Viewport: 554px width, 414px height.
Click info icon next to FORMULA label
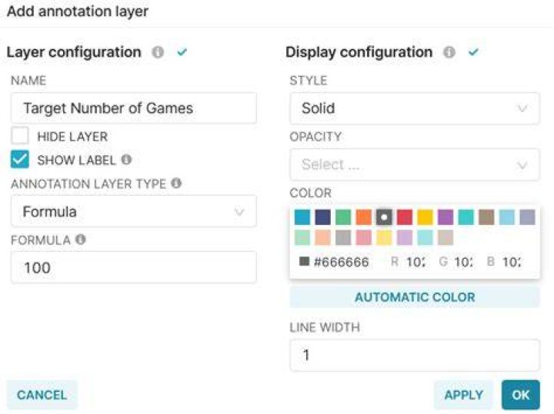pos(81,240)
